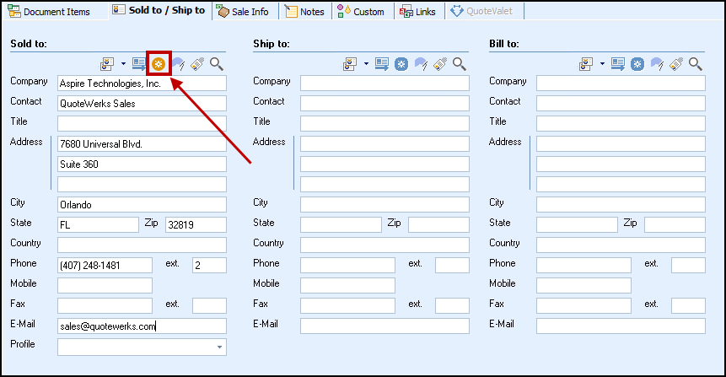Click the highlighted orange icon in Sold to toolbar

point(158,64)
